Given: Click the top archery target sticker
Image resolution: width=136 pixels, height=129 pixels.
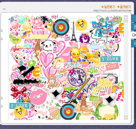Looking at the screenshot, I should [61, 27].
